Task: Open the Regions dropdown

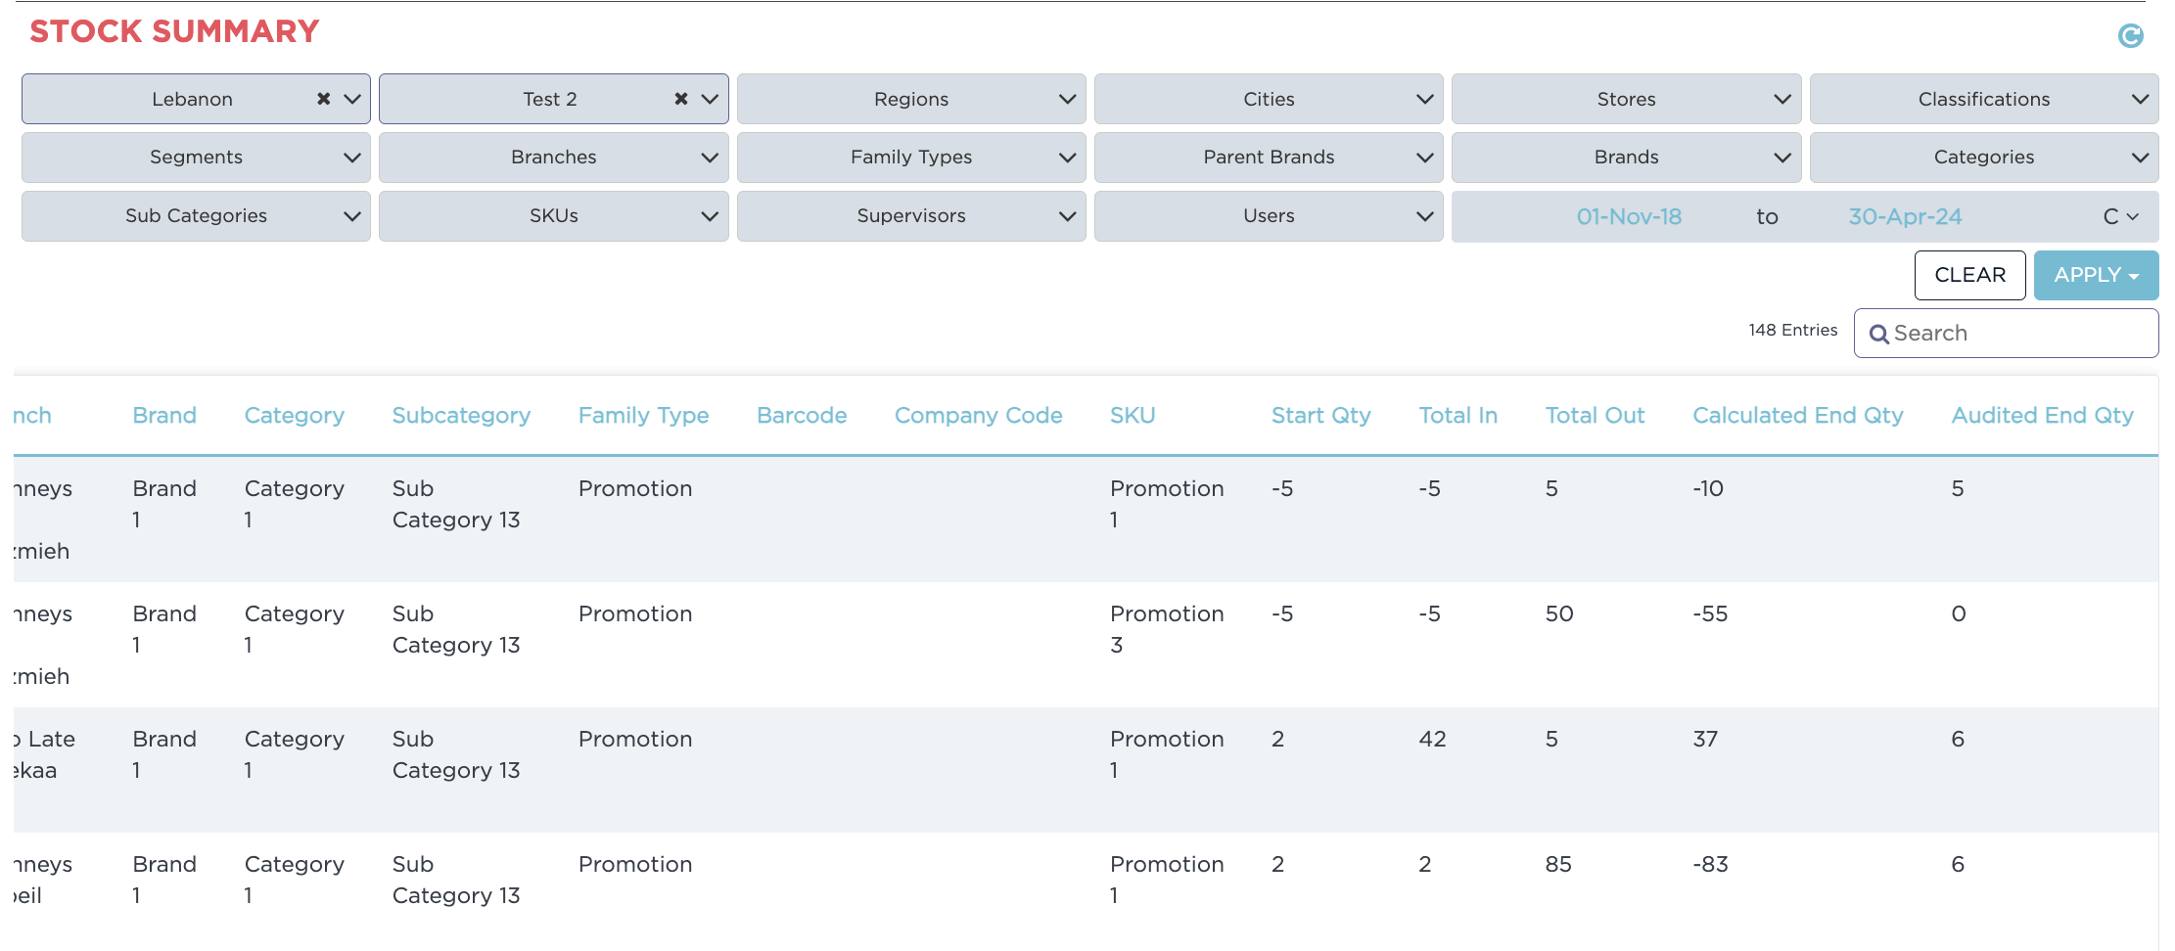Action: coord(910,99)
